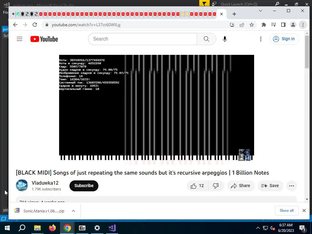Toggle Chrome's side panel icon
Viewport: 312px width, 234px height.
point(283,25)
